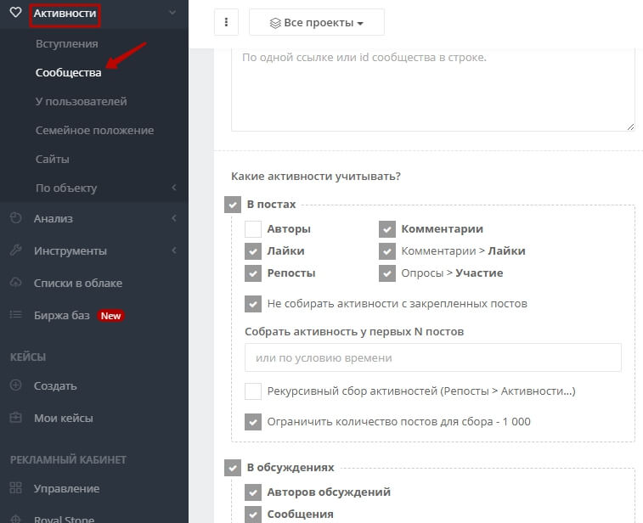Open the Все проекты dropdown
The width and height of the screenshot is (643, 523).
click(316, 22)
